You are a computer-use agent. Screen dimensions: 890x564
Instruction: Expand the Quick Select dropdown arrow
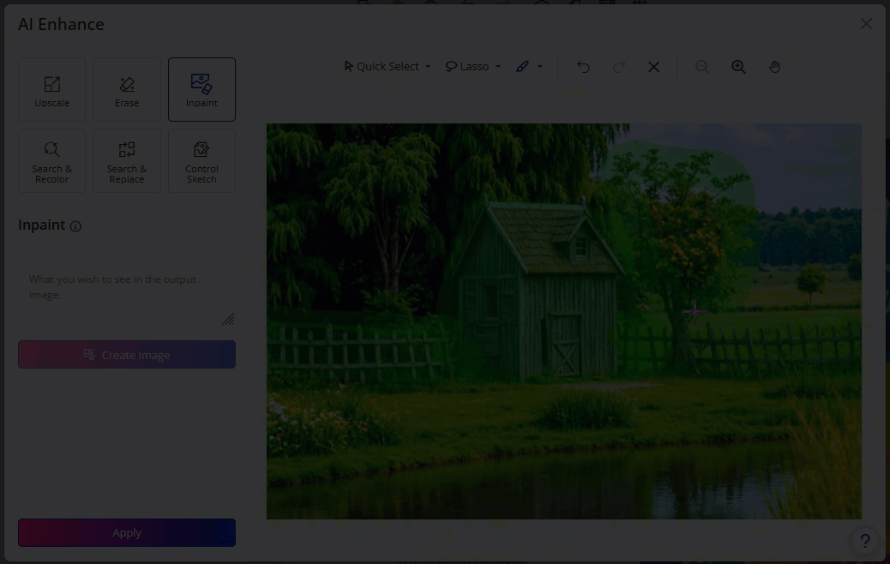pyautogui.click(x=428, y=67)
